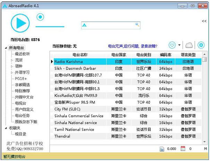This screenshot has height=161, width=210.
Task: Select 宝岛新声Super 98.5 FM station
Action: [x=127, y=102]
